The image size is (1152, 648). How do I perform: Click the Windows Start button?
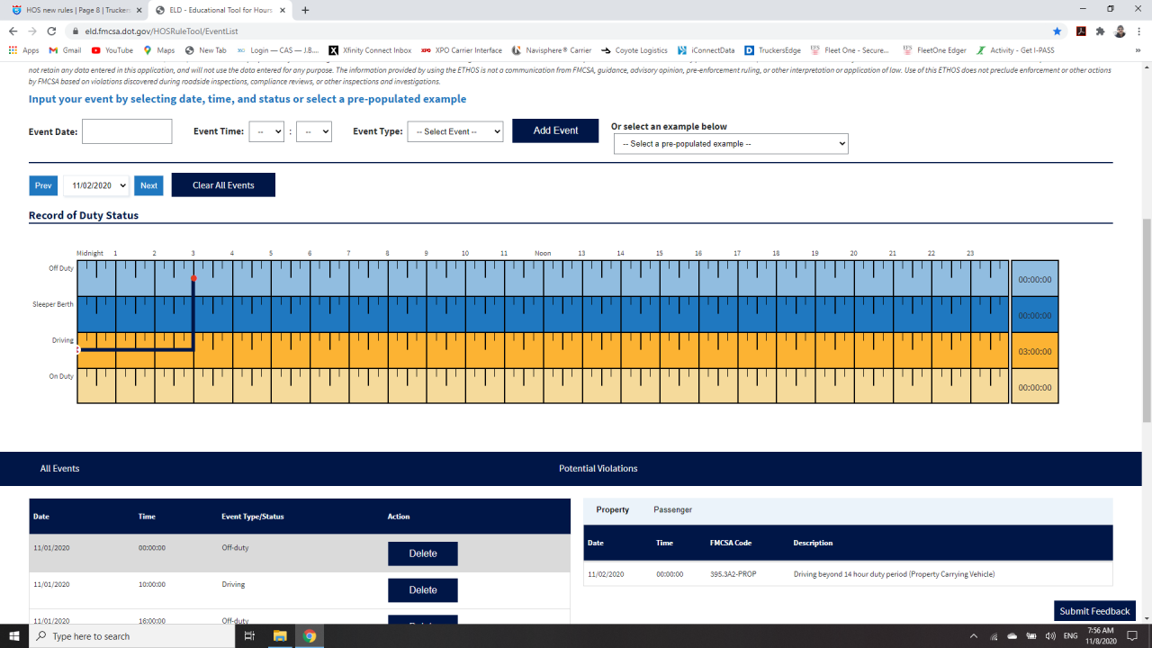[14, 635]
